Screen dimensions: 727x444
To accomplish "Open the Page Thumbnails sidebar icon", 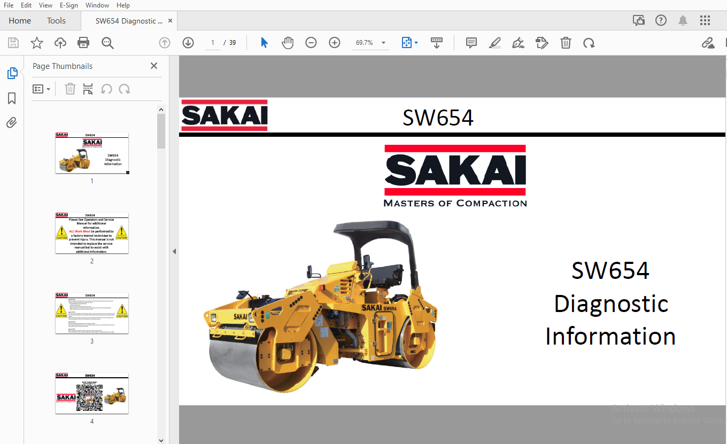I will click(12, 73).
